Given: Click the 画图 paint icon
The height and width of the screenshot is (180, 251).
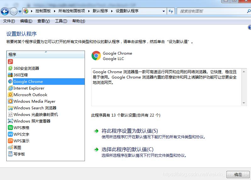Looking at the screenshot, I should (x=10, y=147).
